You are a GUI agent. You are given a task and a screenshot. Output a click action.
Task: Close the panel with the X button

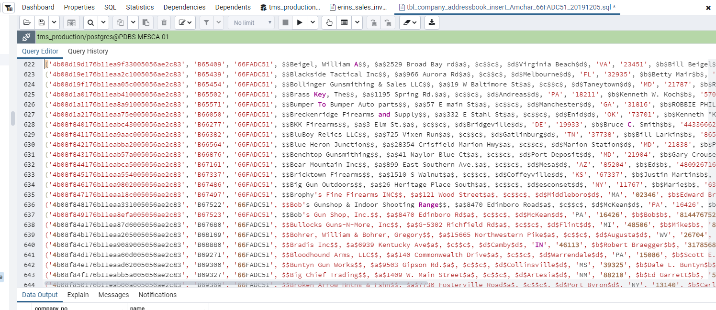[x=708, y=8]
